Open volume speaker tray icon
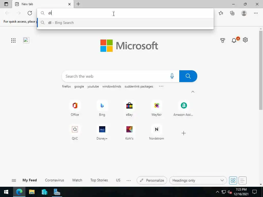 230,192
